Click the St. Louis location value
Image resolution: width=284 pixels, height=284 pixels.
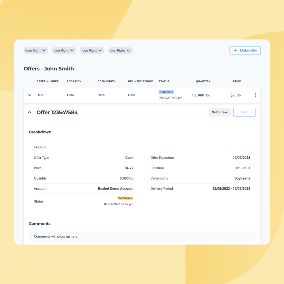243,168
